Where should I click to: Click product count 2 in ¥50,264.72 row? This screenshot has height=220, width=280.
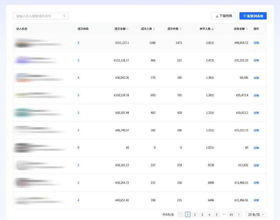click(79, 183)
